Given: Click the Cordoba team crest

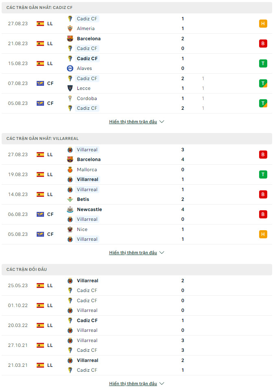Looking at the screenshot, I should (70, 98).
